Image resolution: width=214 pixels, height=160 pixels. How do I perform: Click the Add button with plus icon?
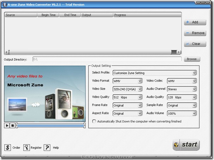click(195, 22)
